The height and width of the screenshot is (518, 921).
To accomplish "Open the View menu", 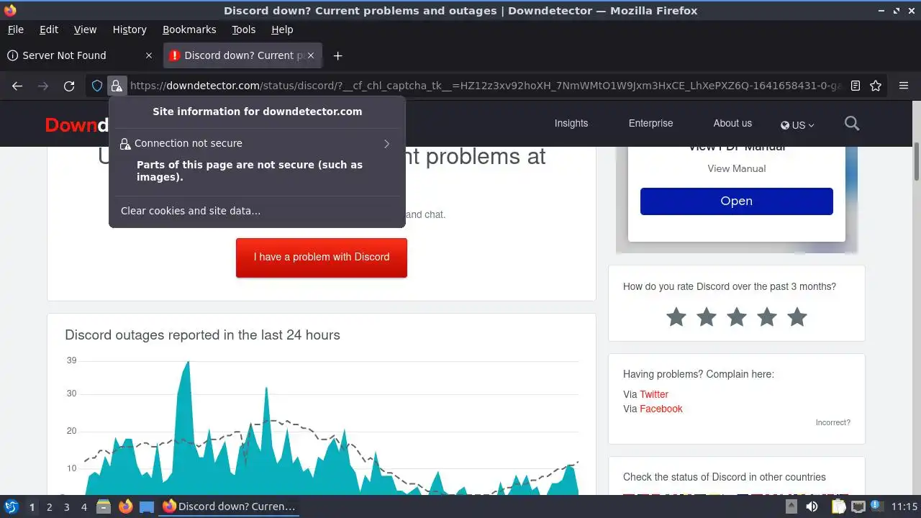I will click(85, 29).
